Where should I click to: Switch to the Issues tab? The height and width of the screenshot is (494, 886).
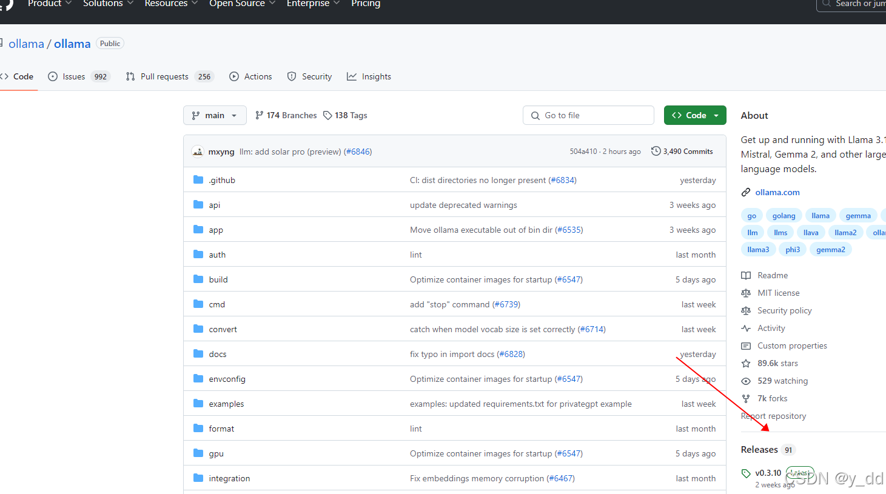(79, 76)
